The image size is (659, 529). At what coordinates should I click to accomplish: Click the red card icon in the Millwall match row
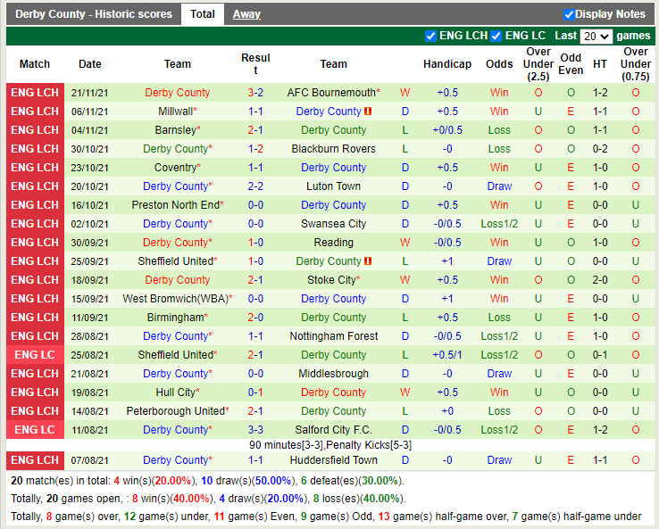[x=368, y=112]
